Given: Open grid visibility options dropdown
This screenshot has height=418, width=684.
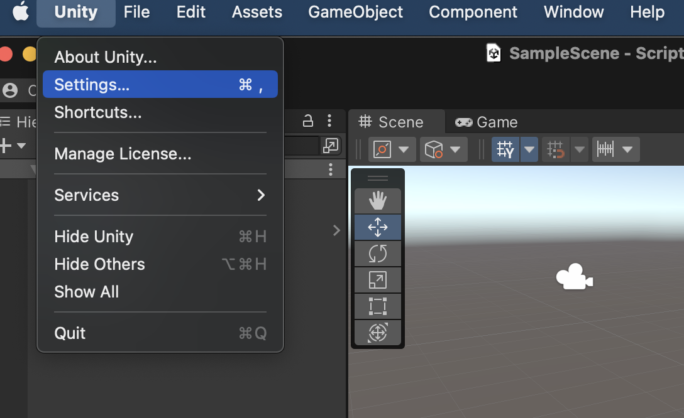Looking at the screenshot, I should (x=529, y=149).
